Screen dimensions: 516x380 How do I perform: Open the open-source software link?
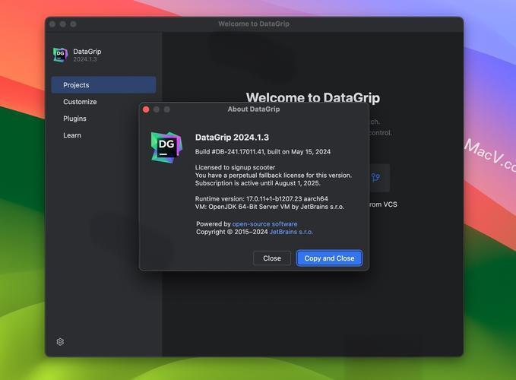(x=264, y=224)
